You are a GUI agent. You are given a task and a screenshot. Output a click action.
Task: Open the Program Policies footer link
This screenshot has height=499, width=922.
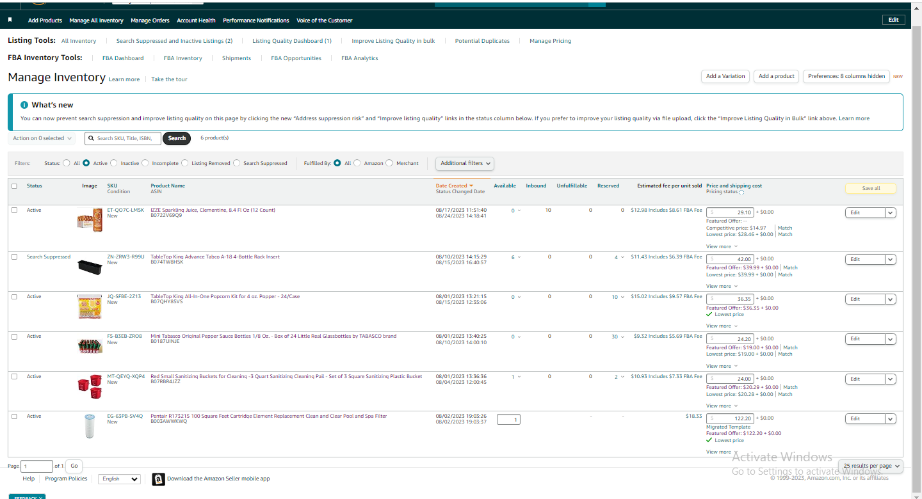66,479
